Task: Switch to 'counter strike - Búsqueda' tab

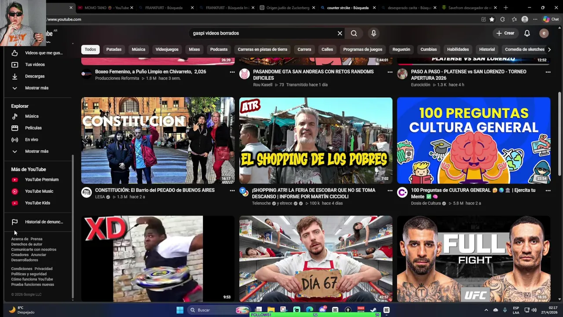Action: [x=347, y=7]
